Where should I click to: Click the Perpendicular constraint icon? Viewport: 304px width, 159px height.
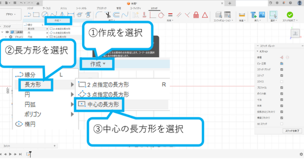click(187, 15)
